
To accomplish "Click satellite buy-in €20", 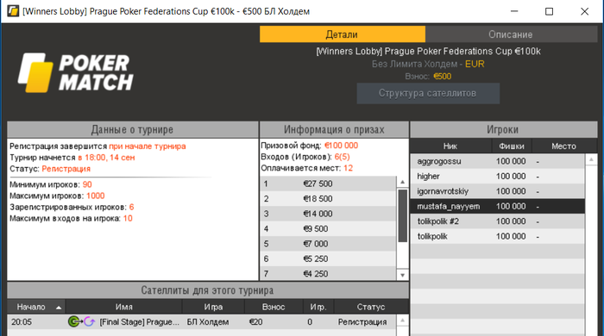I will [255, 321].
